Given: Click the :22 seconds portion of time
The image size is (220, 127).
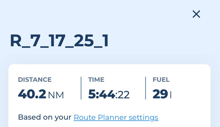Looking at the screenshot, I should 122,95.
